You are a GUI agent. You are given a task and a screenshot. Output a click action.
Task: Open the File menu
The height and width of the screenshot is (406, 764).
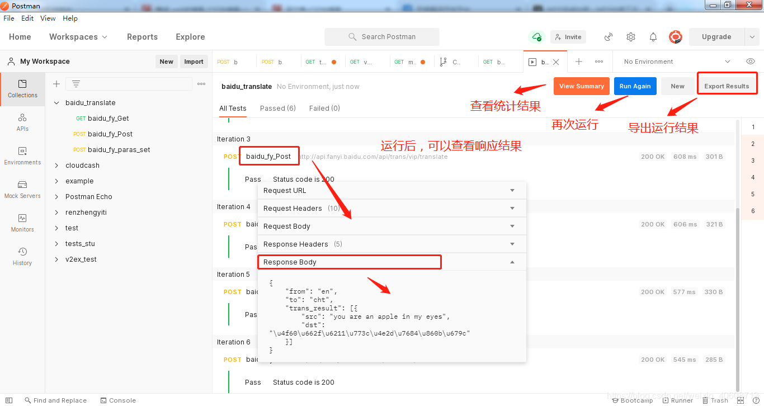pos(9,18)
